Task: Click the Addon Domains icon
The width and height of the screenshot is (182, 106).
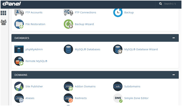Action: point(68,86)
